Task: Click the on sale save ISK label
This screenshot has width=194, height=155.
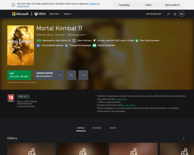Action: tap(116, 40)
